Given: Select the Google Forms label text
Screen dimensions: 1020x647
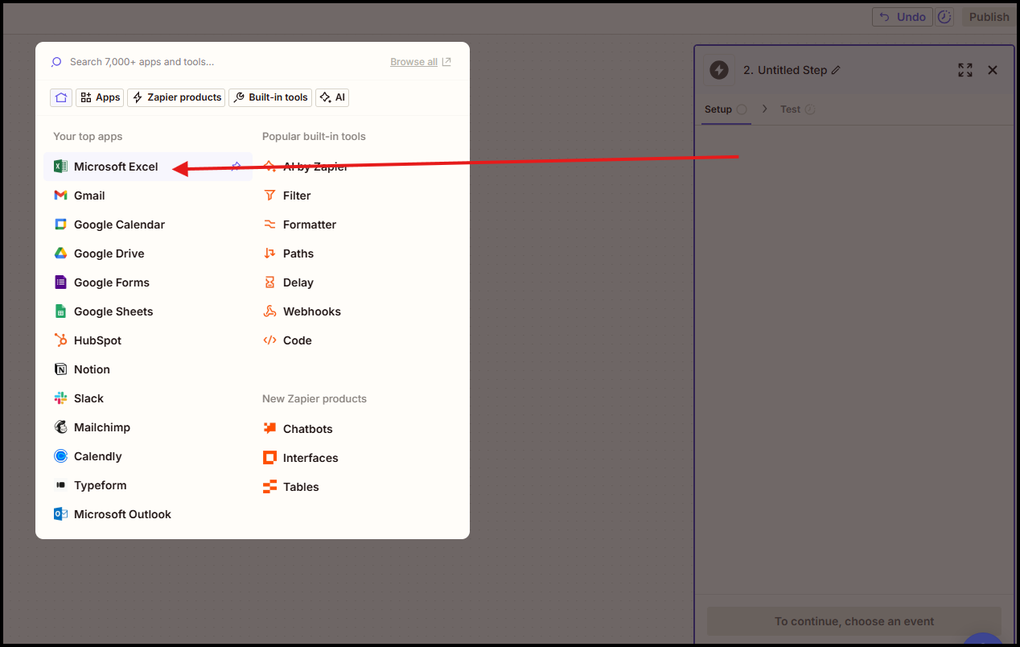Looking at the screenshot, I should (112, 282).
